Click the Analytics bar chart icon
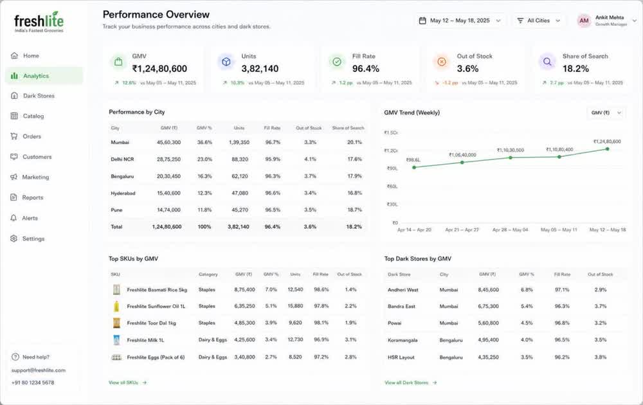Screen dimensions: 643x405 14,76
